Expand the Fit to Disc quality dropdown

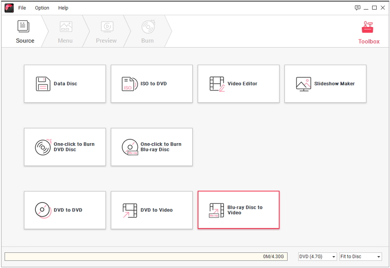360,257
